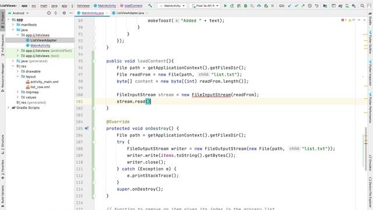Click the editor vertical scrollbar thumb
The height and width of the screenshot is (210, 373).
click(366, 149)
